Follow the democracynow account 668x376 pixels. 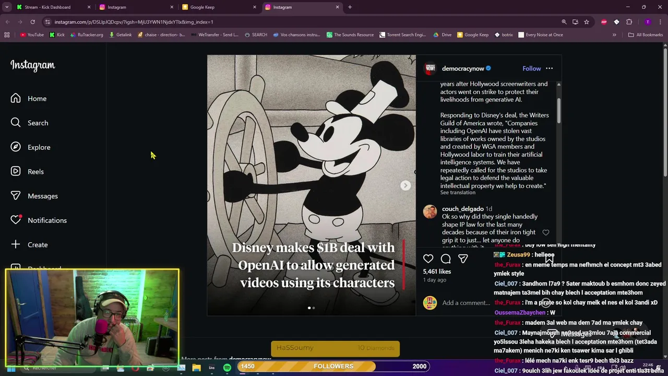pos(531,68)
